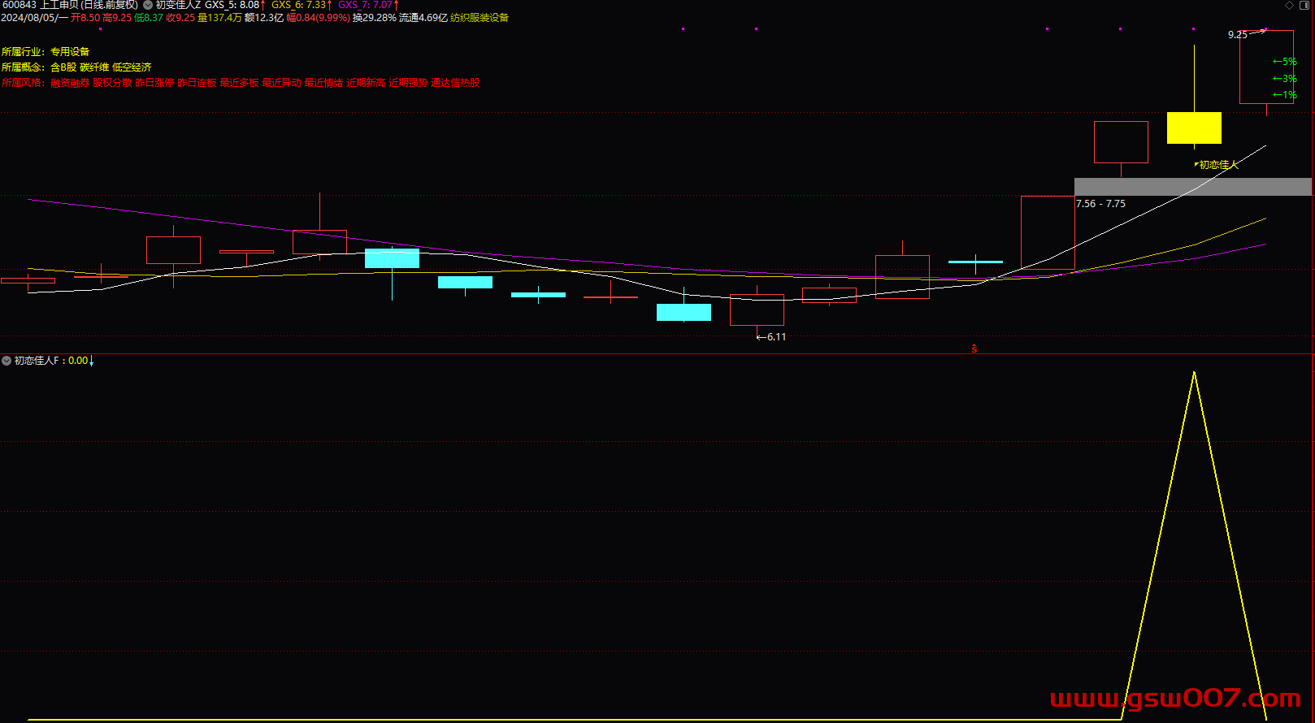Click the yellow 初恋佳人 signal flag
The image size is (1315, 723).
coord(1217,165)
